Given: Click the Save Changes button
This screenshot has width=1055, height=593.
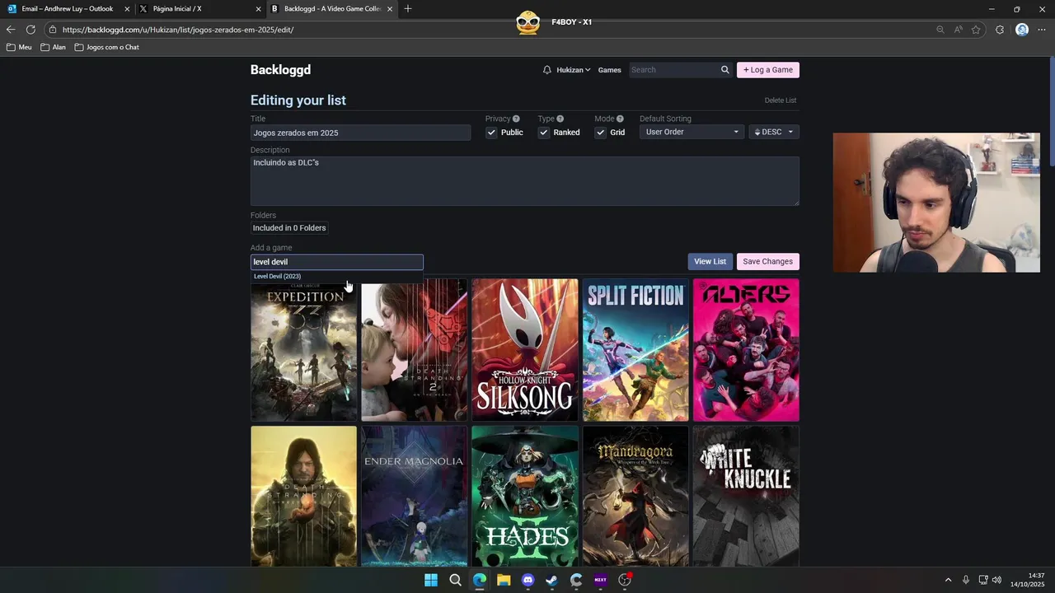Looking at the screenshot, I should [x=767, y=262].
